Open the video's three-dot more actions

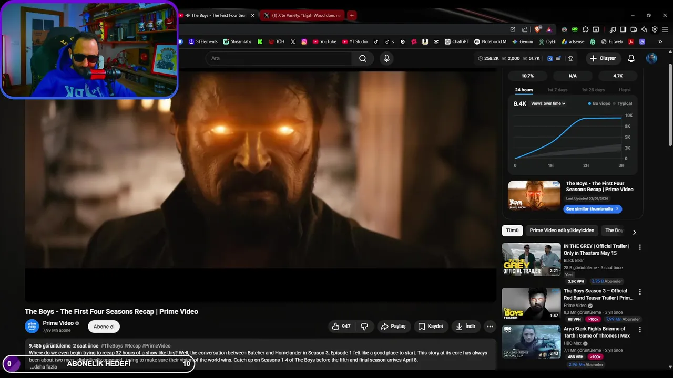tap(490, 327)
